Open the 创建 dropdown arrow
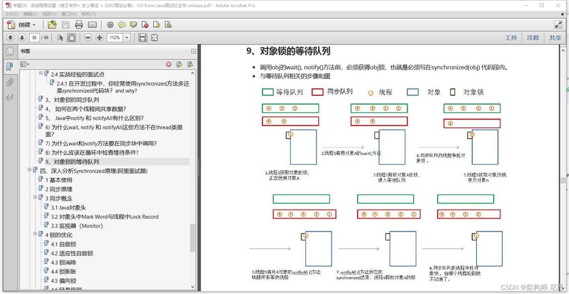569x294 pixels. click(34, 25)
